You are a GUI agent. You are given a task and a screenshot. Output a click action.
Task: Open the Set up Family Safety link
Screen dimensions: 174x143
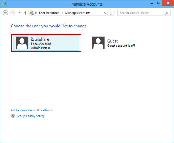coord(30,116)
